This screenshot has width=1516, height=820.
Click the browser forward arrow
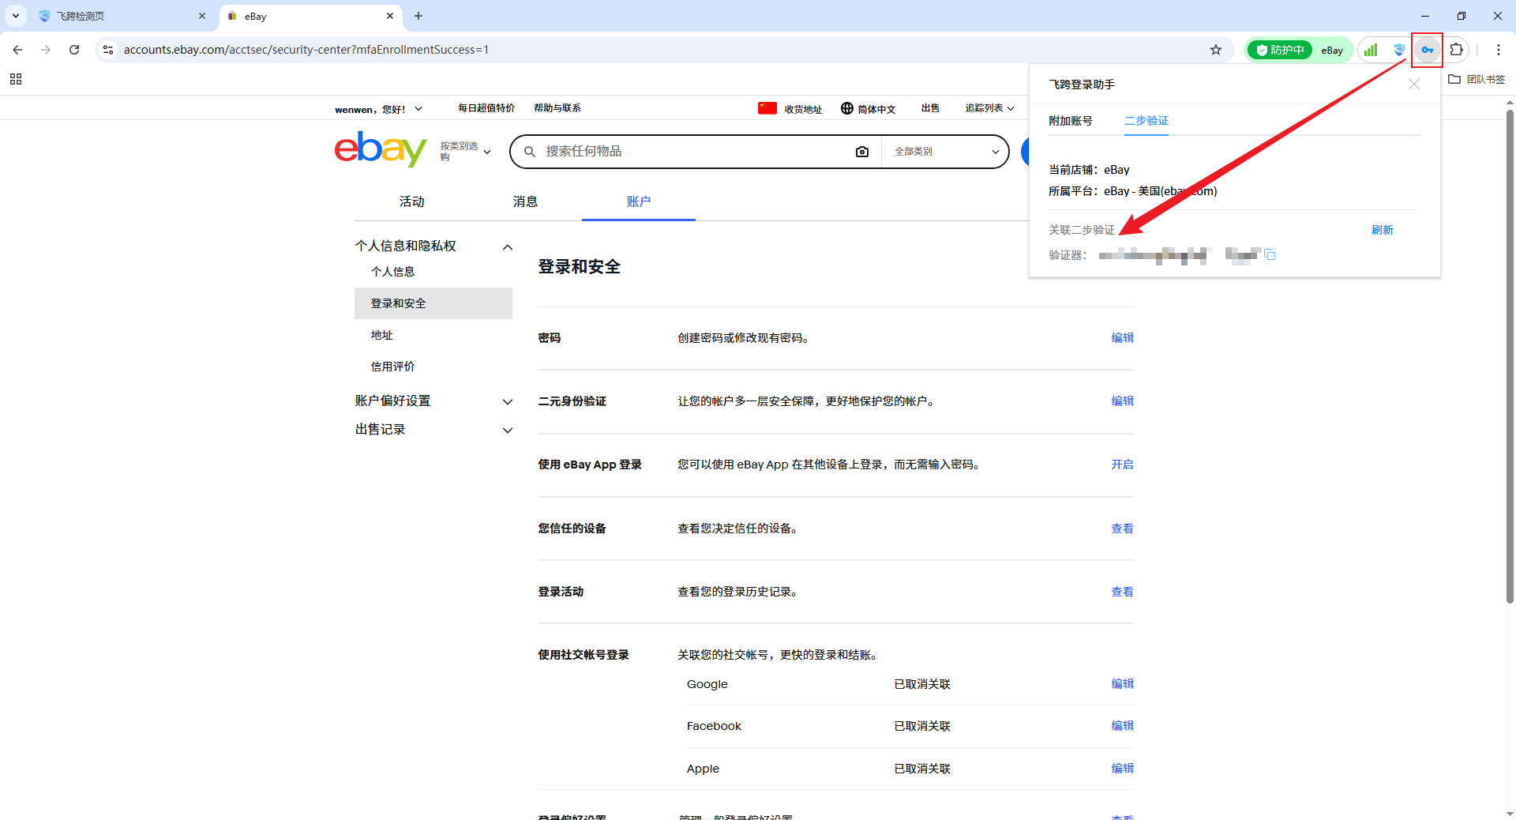46,50
